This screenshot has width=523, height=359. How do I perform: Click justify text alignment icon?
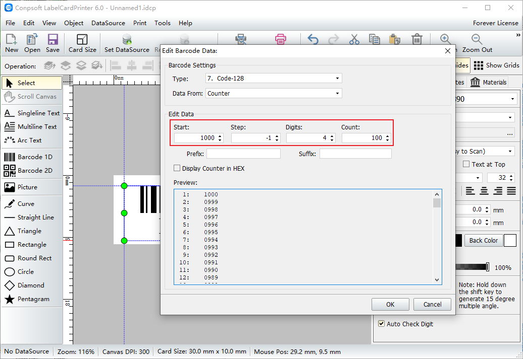pyautogui.click(x=511, y=191)
